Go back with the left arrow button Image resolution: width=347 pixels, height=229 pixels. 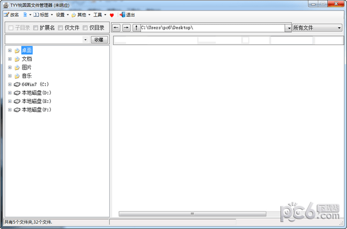(116, 28)
